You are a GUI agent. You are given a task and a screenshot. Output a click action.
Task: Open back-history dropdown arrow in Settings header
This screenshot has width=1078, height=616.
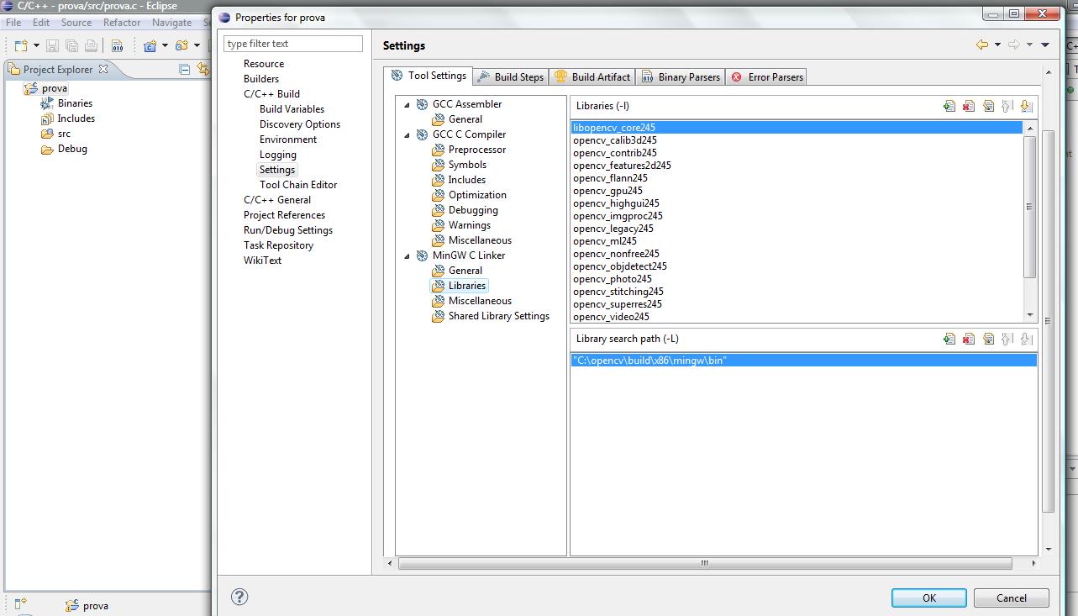point(997,45)
